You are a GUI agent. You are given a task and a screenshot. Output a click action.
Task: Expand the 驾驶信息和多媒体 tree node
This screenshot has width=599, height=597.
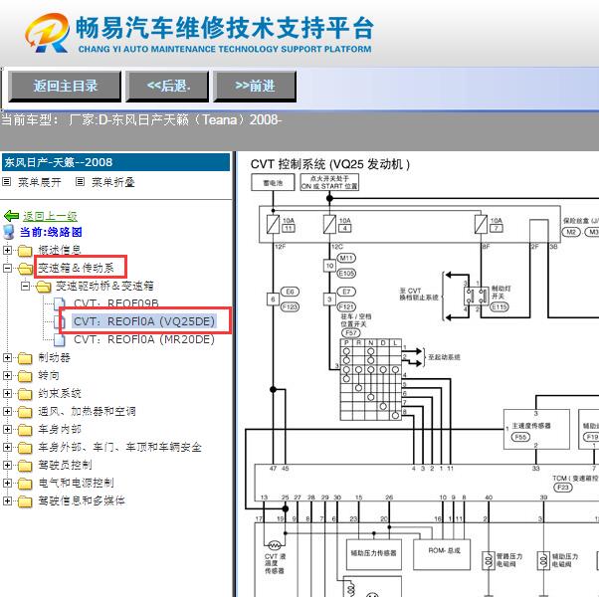click(x=7, y=500)
